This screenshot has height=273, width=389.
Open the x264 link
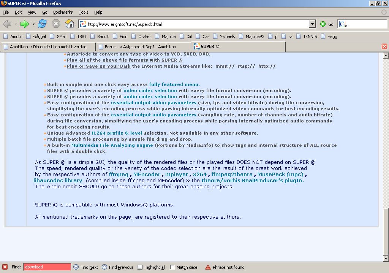tap(200, 175)
